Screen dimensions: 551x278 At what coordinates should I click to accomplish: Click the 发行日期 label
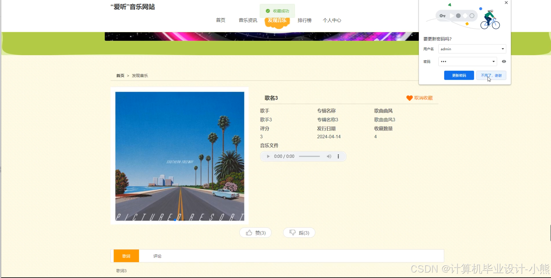(x=326, y=129)
